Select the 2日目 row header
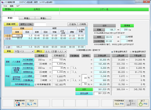The height and width of the screenshot is (110, 151). click(8, 38)
